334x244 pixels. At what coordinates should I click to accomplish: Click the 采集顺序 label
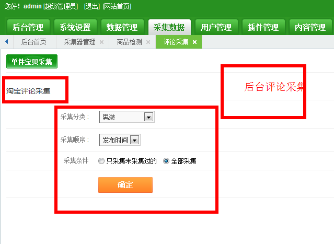point(74,140)
